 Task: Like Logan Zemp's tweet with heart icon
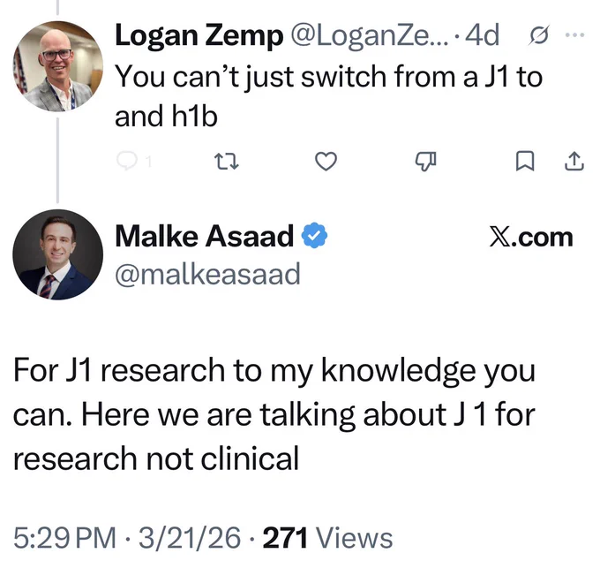[x=326, y=162]
